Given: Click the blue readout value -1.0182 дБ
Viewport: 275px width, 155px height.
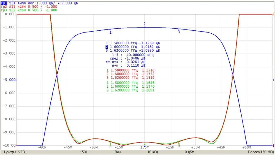Looking at the screenshot, I should pyautogui.click(x=149, y=47).
